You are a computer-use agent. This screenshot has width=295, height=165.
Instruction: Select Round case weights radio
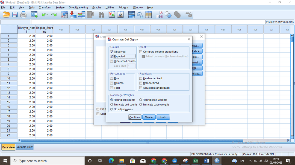pos(141,100)
